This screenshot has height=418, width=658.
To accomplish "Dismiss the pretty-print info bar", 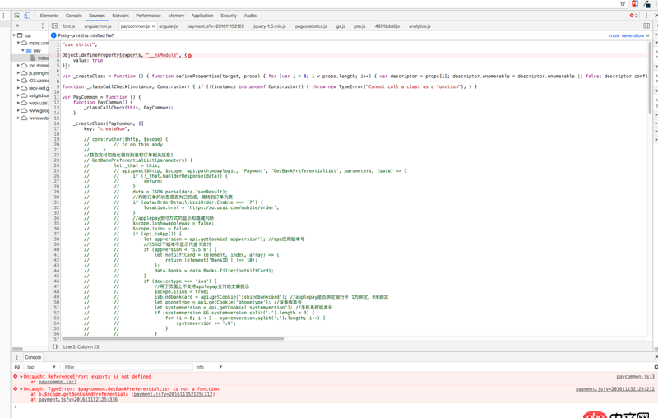I will (648, 35).
